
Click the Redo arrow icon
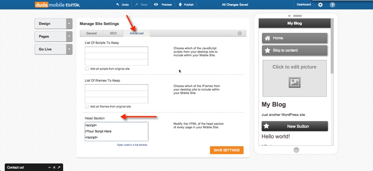coord(136,5)
